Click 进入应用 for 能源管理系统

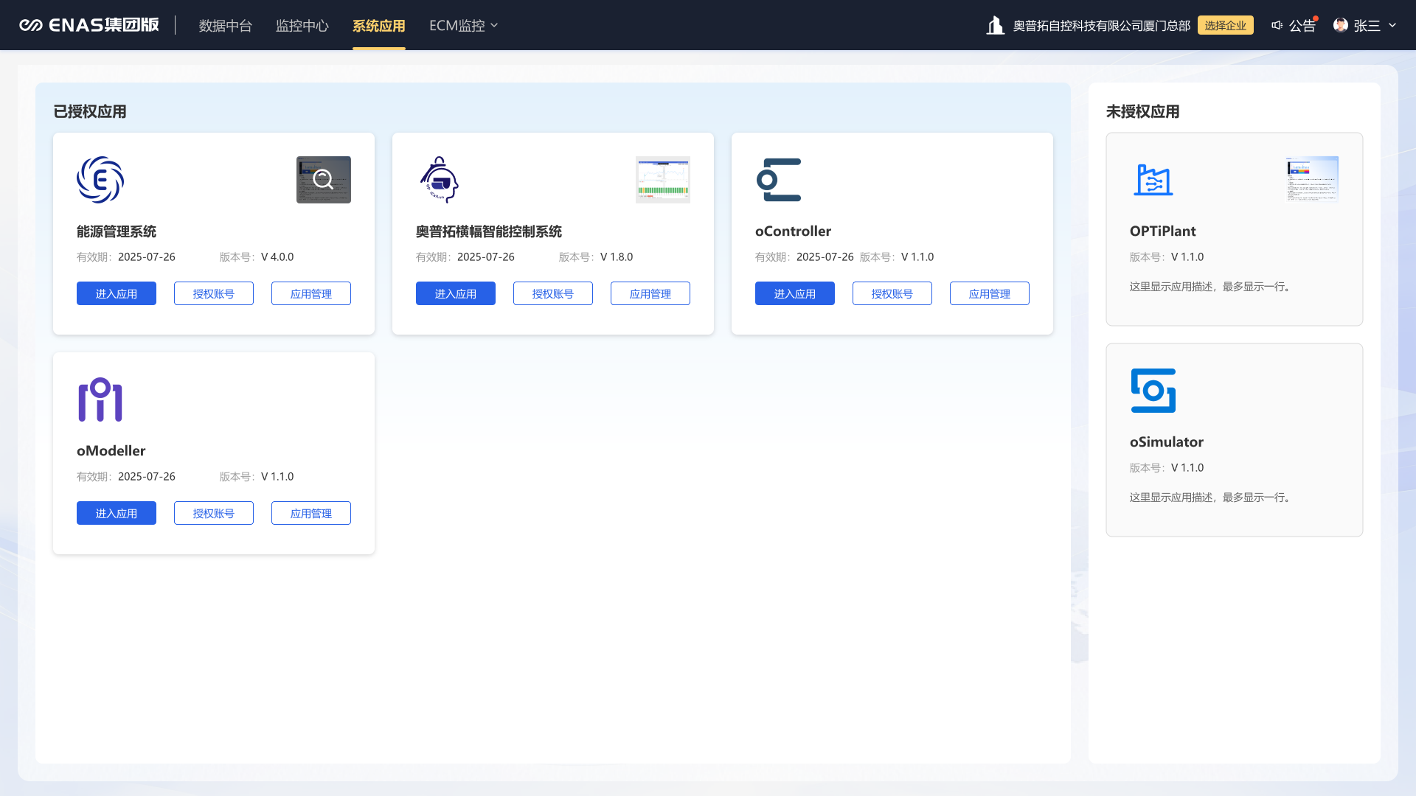click(x=117, y=293)
